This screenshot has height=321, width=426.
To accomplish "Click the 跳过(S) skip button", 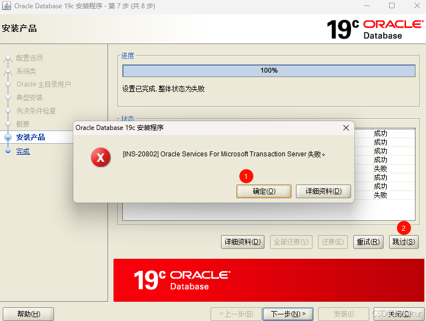I will click(x=404, y=242).
